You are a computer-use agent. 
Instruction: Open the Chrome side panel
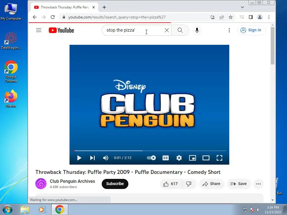point(251,17)
